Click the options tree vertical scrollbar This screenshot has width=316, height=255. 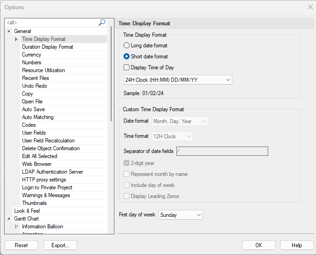[x=111, y=74]
